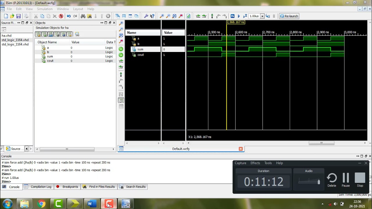Screen dimensions: 372x209
Task: Open the recorder Effects menu
Action: pyautogui.click(x=255, y=163)
